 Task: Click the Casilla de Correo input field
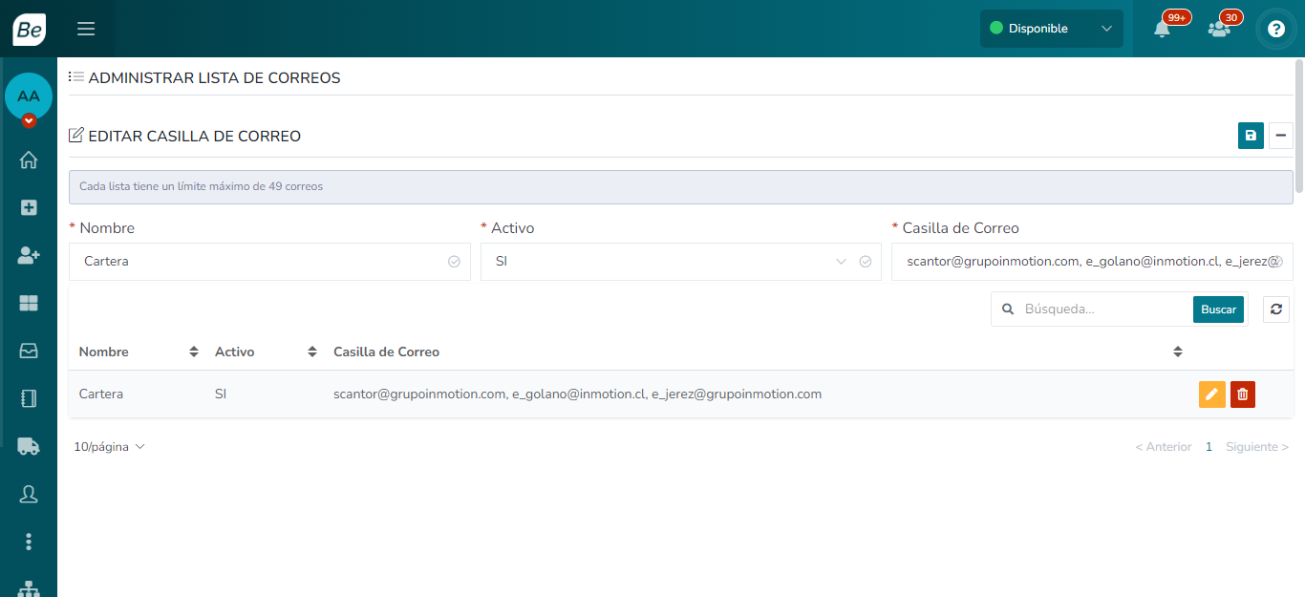(1092, 262)
